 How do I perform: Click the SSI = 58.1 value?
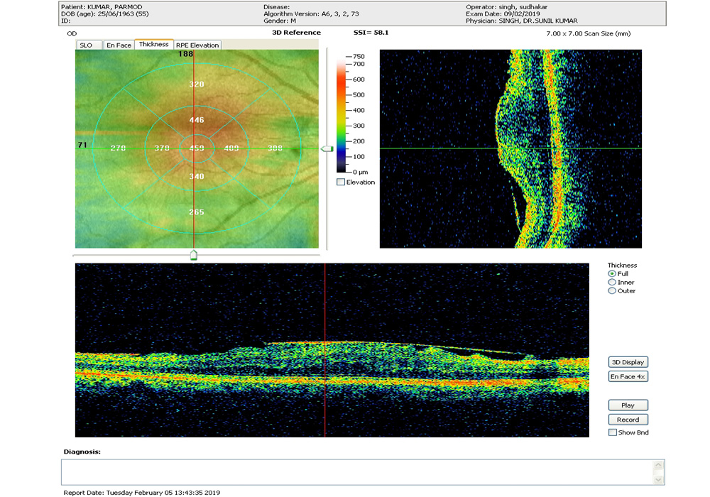point(371,33)
